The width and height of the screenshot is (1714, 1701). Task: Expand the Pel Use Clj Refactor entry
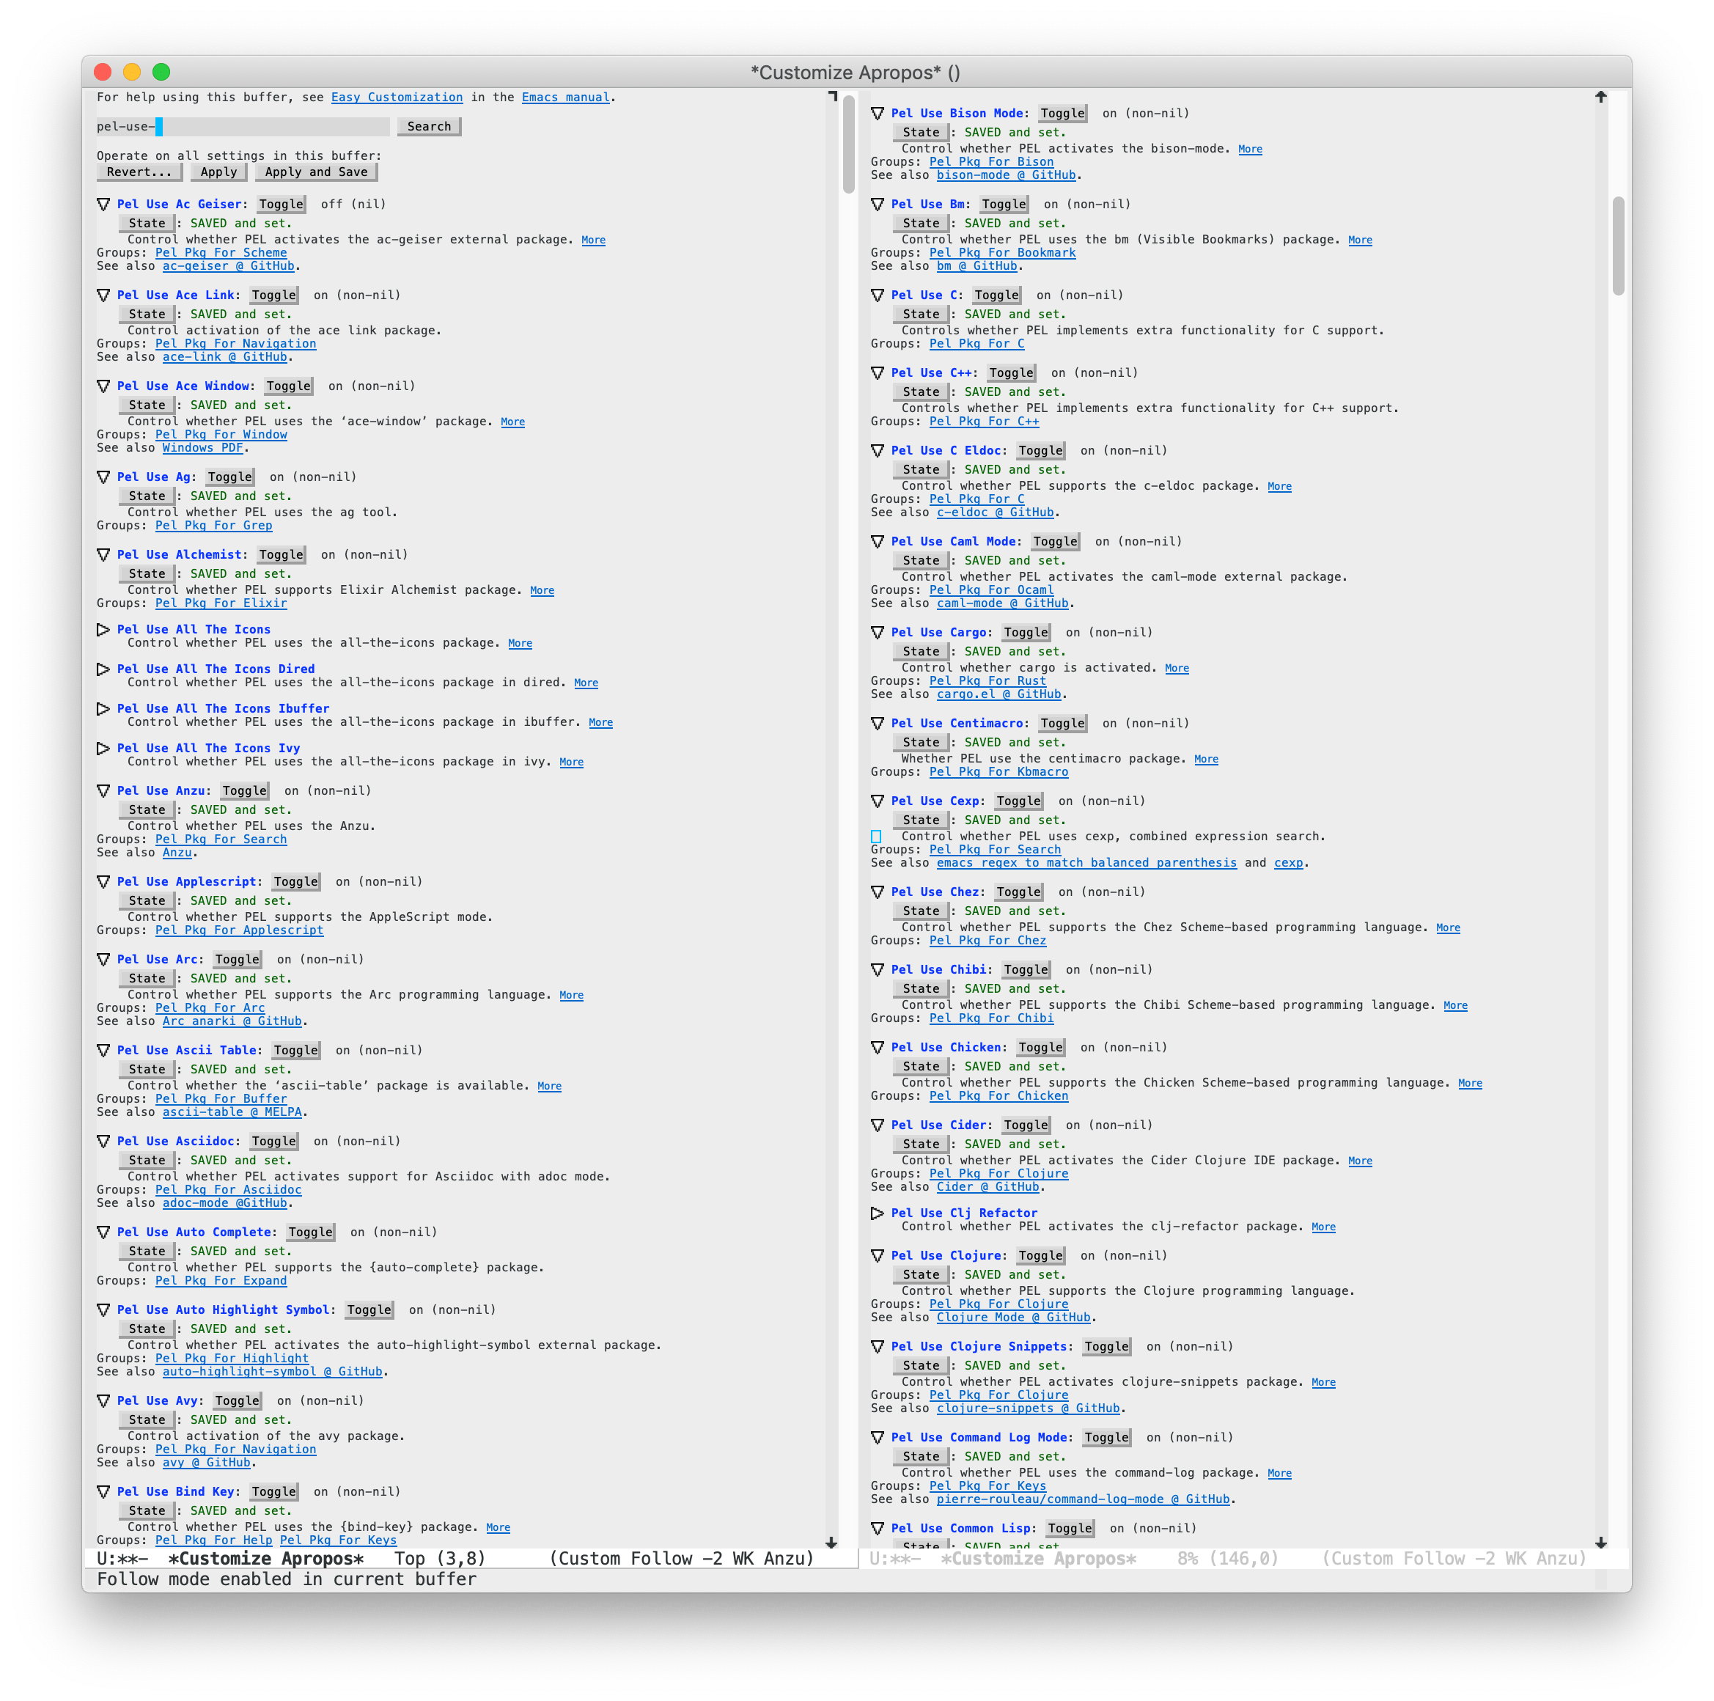click(x=878, y=1213)
